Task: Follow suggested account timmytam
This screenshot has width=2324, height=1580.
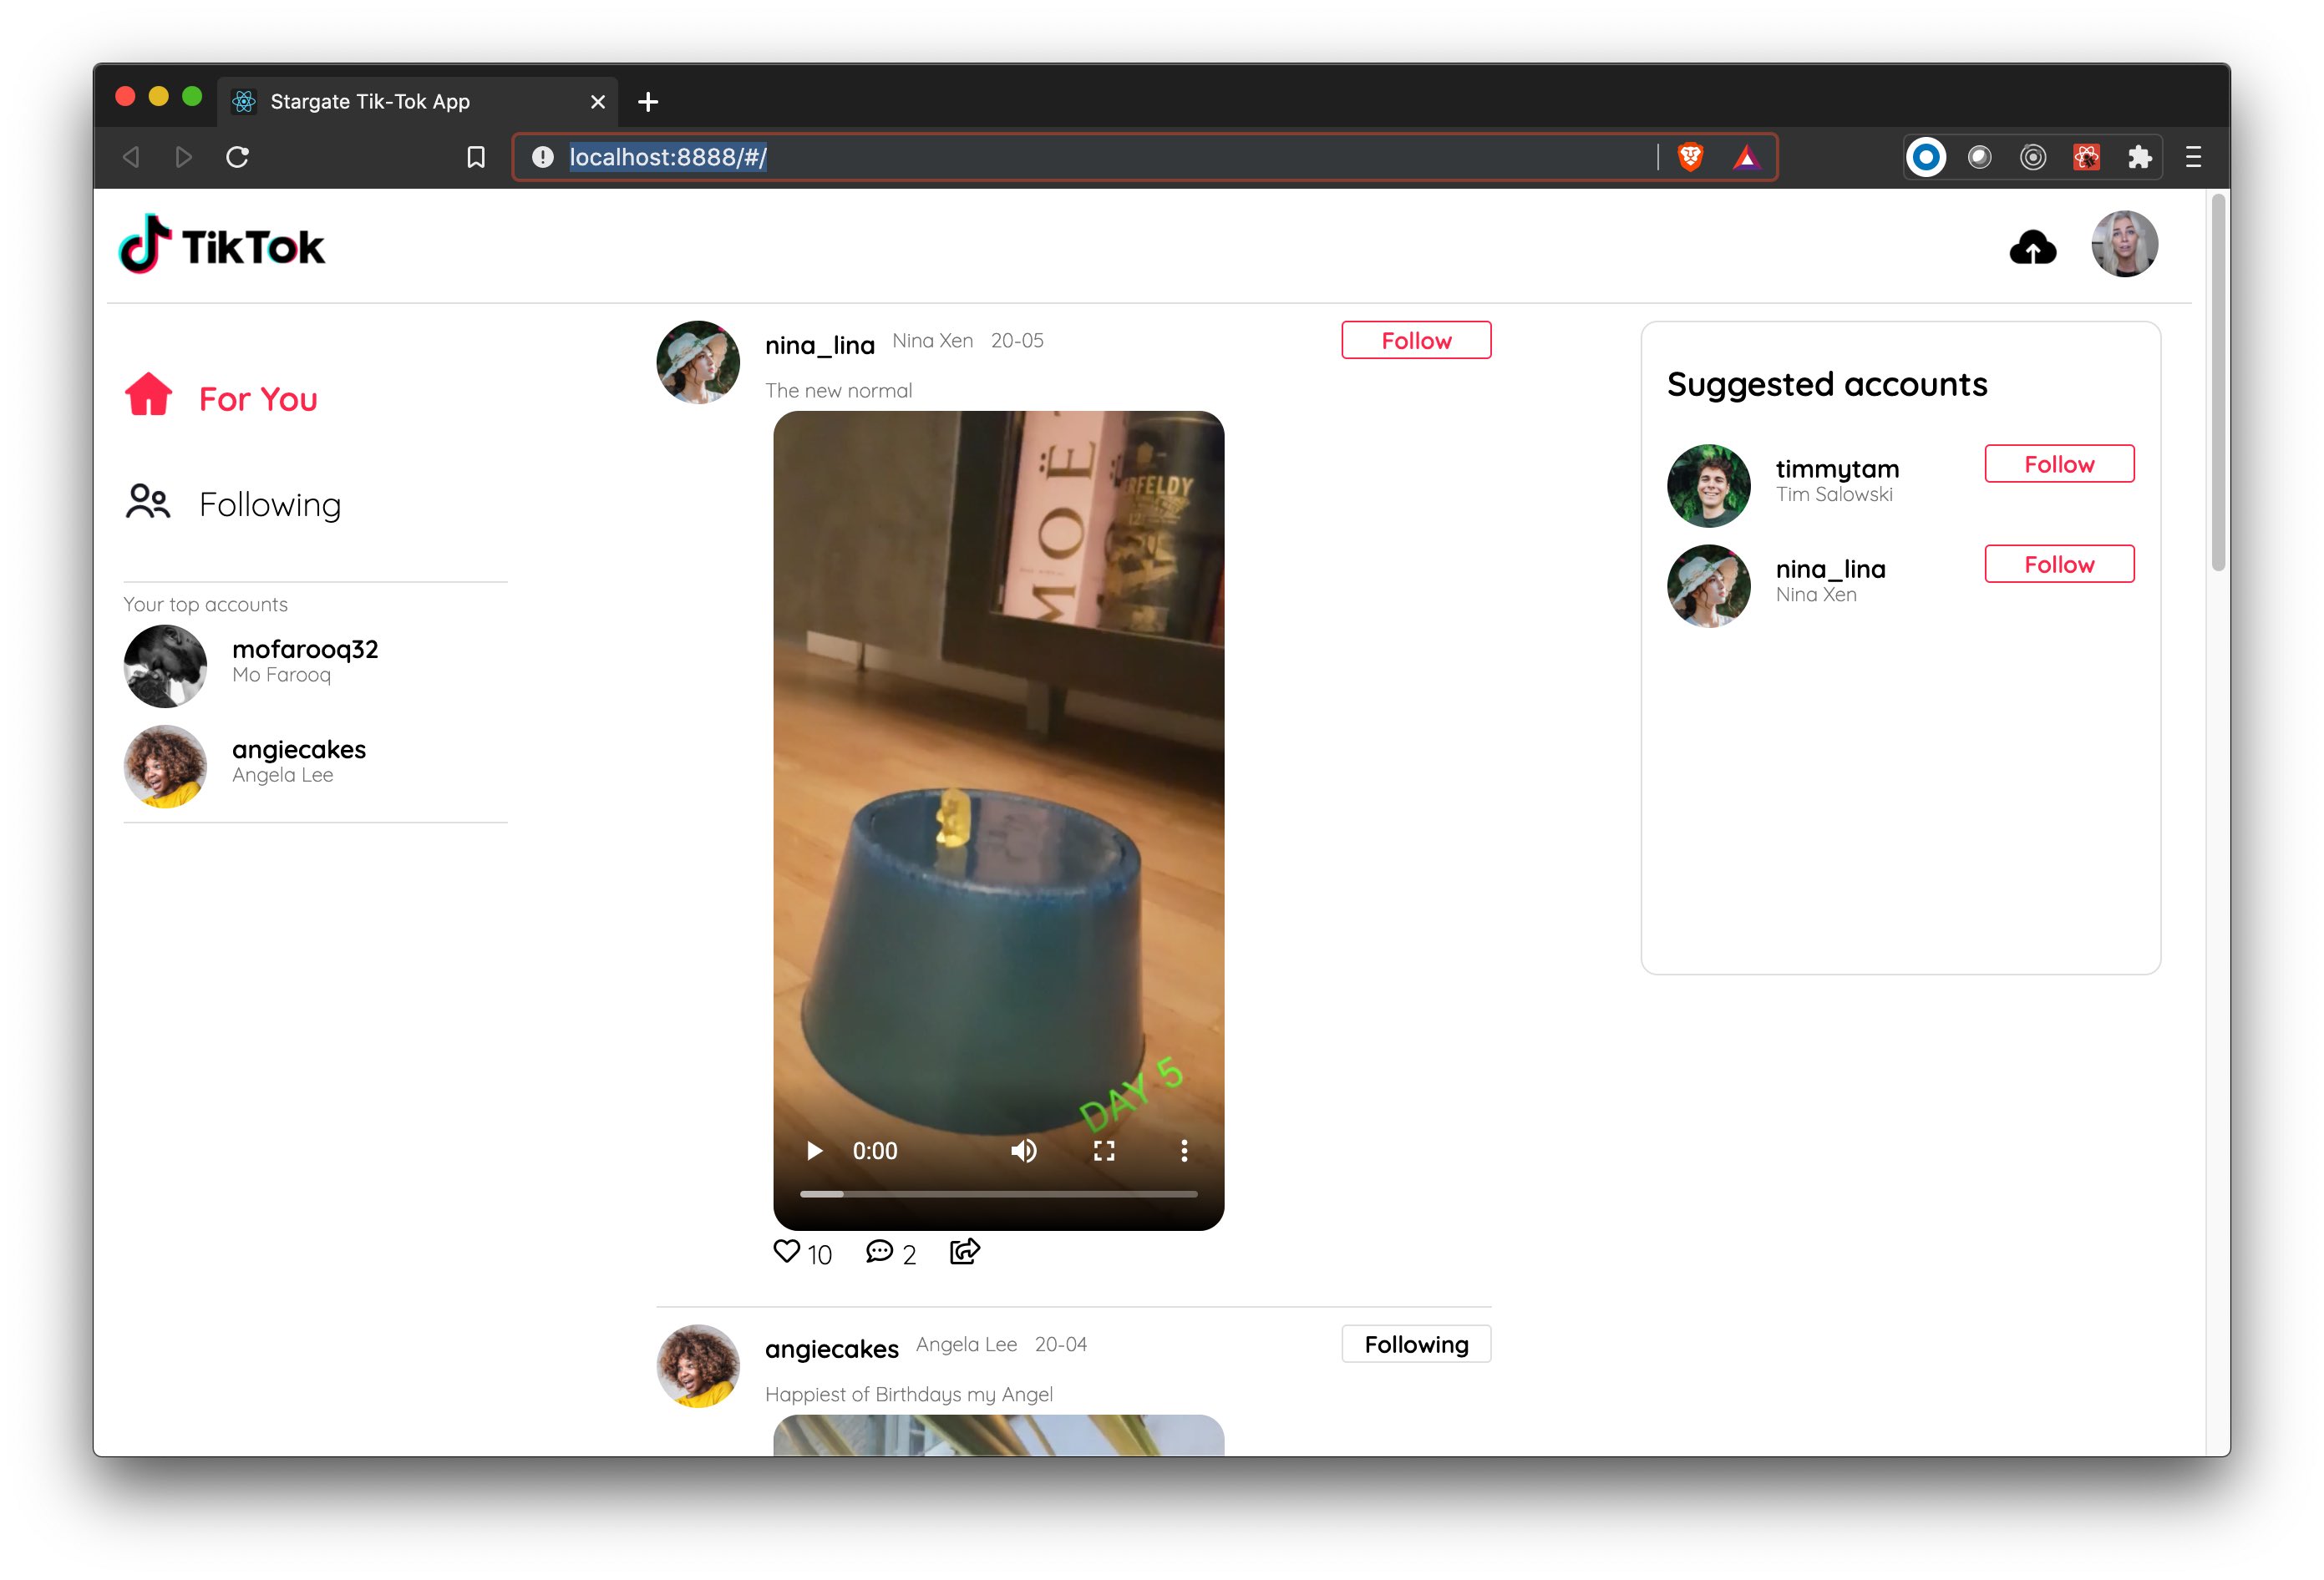Action: point(2058,464)
